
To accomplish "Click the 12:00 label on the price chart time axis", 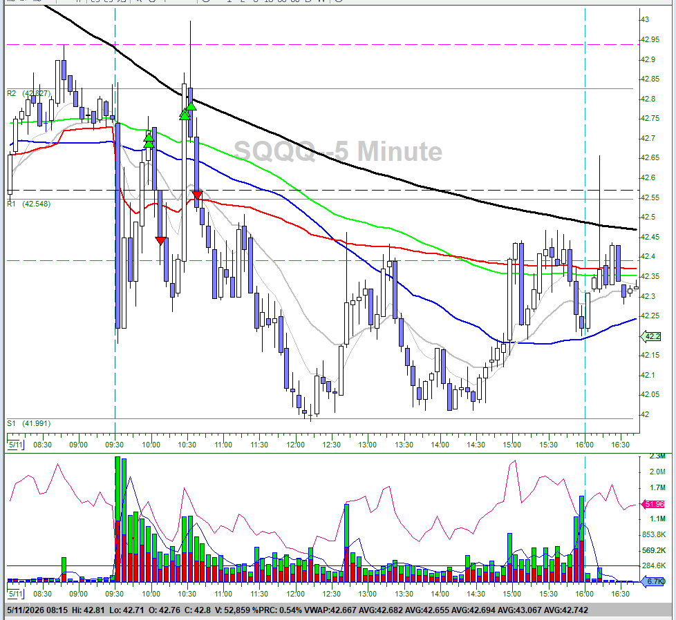I will pos(295,445).
